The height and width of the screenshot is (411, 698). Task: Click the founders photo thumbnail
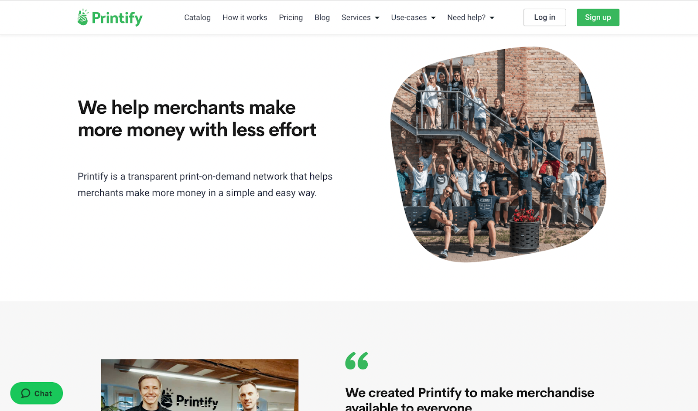point(199,385)
